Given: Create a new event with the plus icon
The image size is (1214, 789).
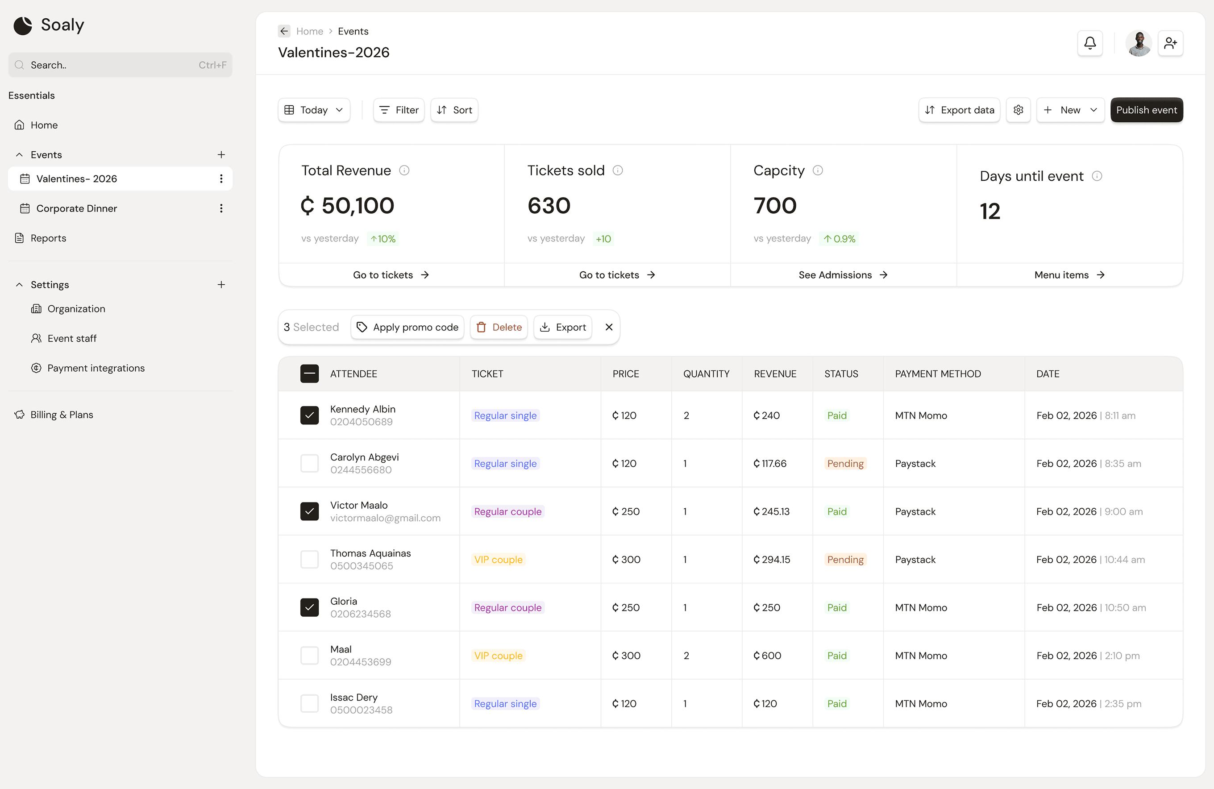Looking at the screenshot, I should click(221, 154).
